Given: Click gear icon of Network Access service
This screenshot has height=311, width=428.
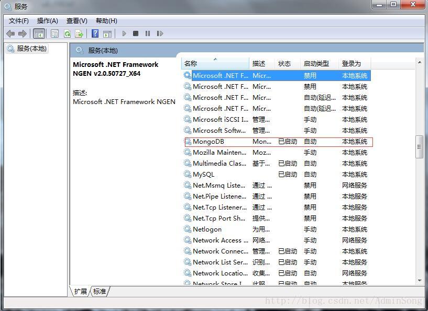Looking at the screenshot, I should (188, 240).
